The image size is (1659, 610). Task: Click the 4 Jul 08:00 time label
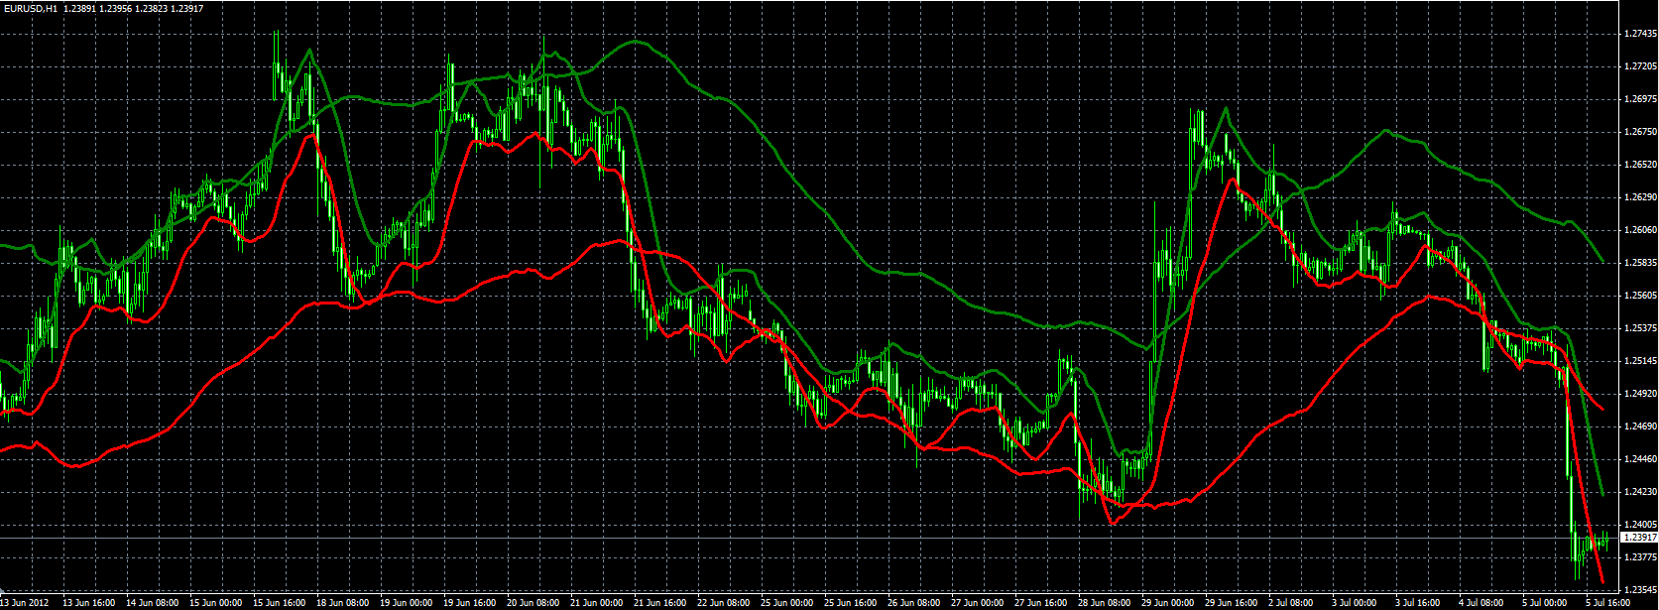point(1482,603)
